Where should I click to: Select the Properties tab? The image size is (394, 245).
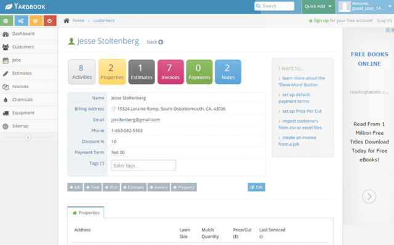click(x=86, y=213)
